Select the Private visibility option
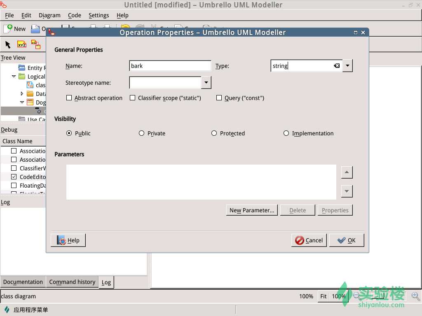Image resolution: width=422 pixels, height=316 pixels. (x=142, y=133)
